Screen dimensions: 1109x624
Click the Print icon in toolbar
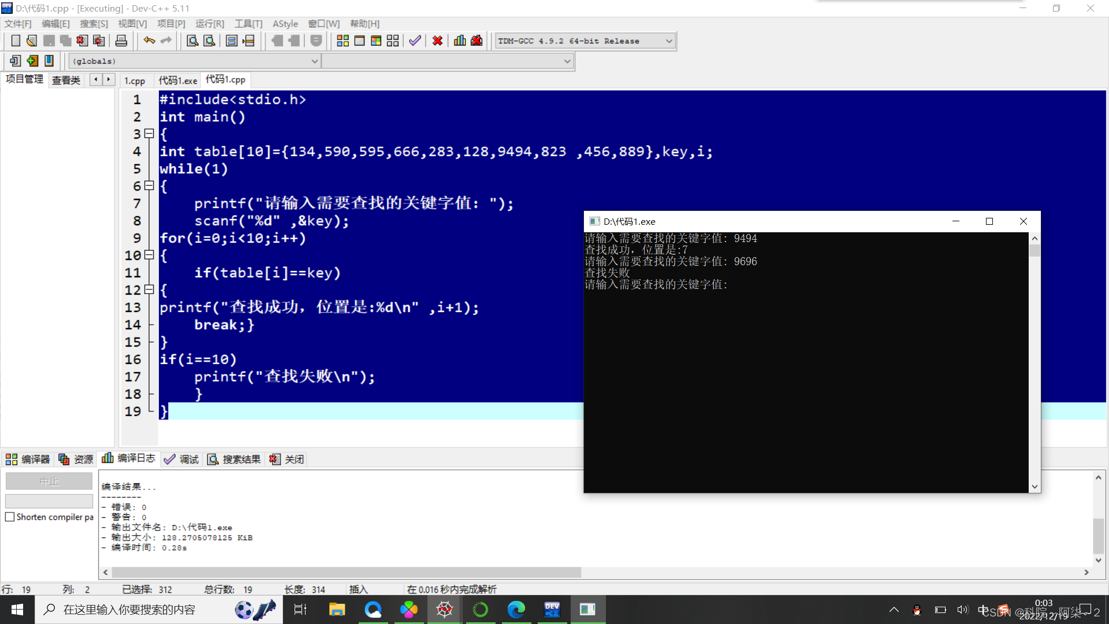[x=121, y=40]
